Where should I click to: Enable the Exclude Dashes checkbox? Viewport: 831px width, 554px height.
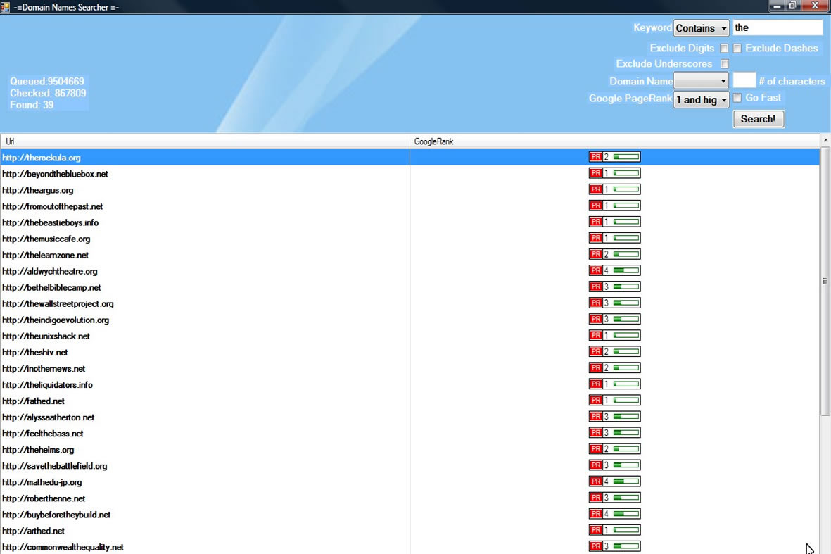coord(737,49)
